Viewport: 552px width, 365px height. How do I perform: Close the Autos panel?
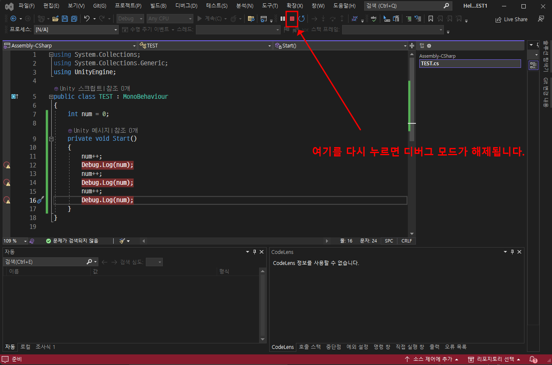262,252
